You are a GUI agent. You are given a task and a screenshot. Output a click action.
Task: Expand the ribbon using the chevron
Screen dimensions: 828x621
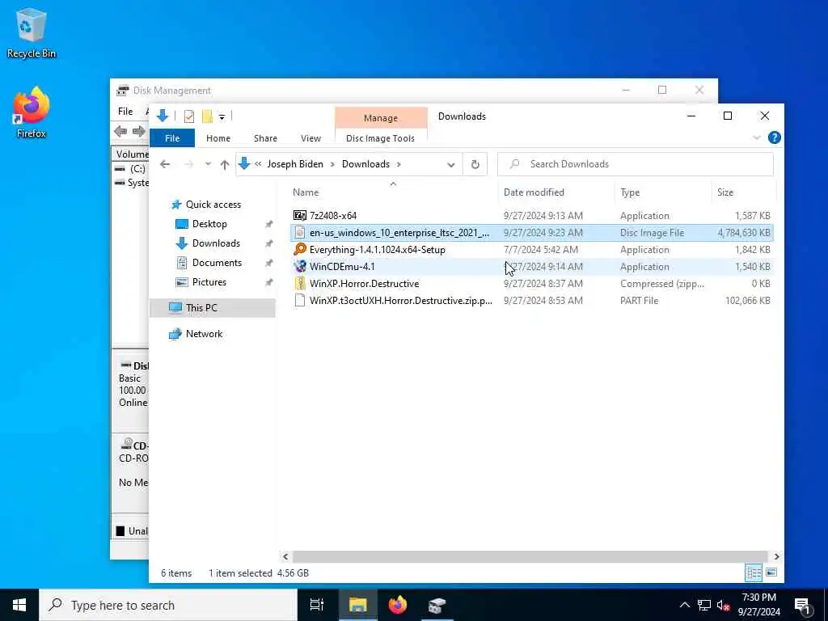point(757,137)
